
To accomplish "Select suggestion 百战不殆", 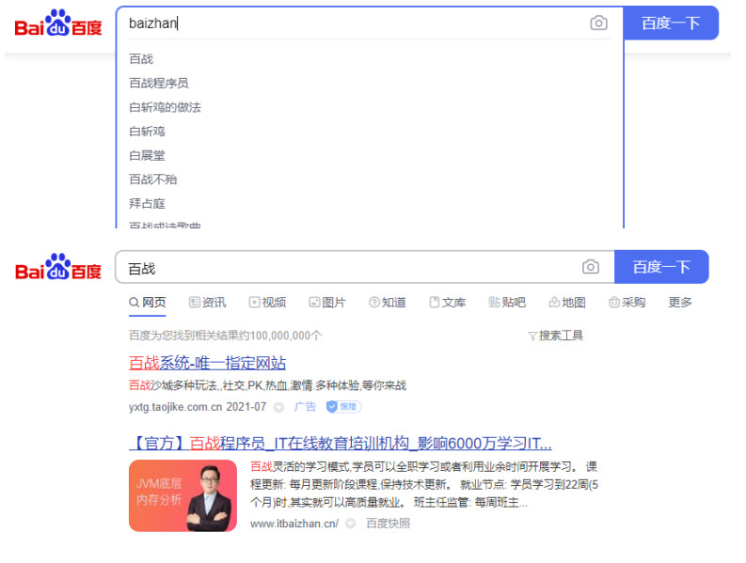I will pyautogui.click(x=153, y=180).
